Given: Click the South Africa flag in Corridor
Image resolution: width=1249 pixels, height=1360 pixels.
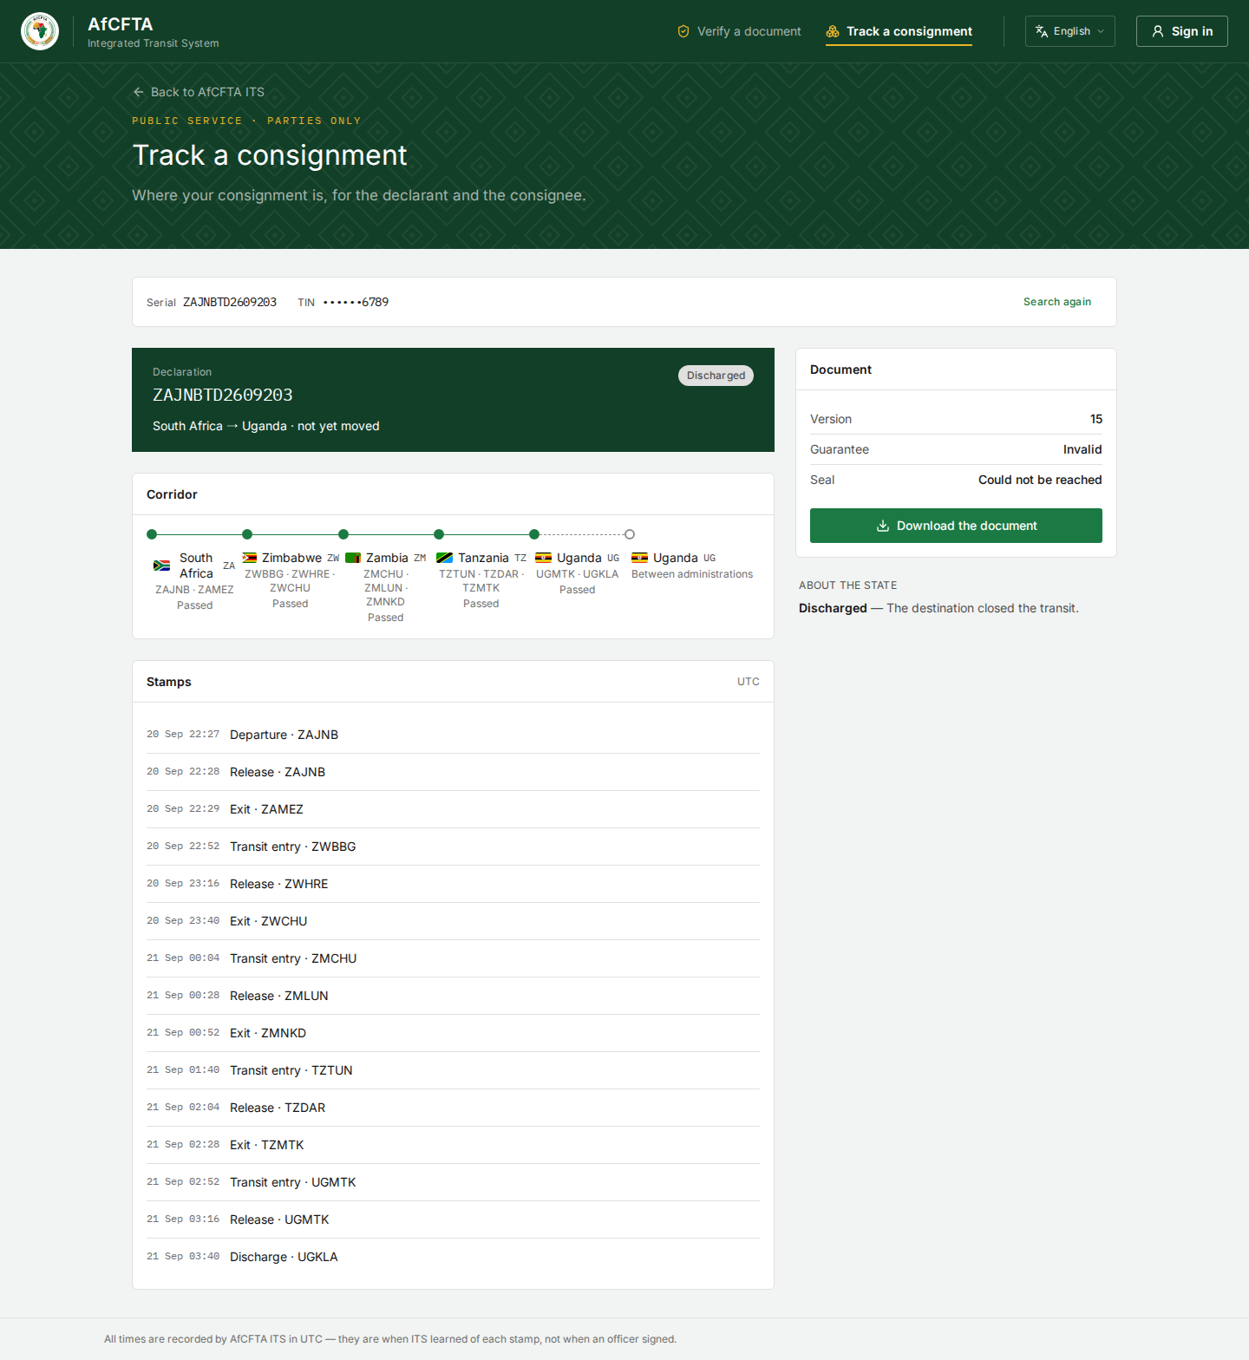Looking at the screenshot, I should point(161,566).
